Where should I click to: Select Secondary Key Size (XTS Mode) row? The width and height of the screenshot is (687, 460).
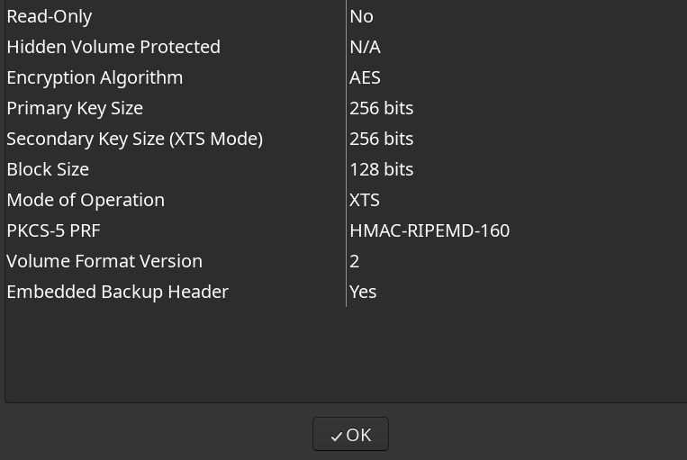pyautogui.click(x=346, y=139)
